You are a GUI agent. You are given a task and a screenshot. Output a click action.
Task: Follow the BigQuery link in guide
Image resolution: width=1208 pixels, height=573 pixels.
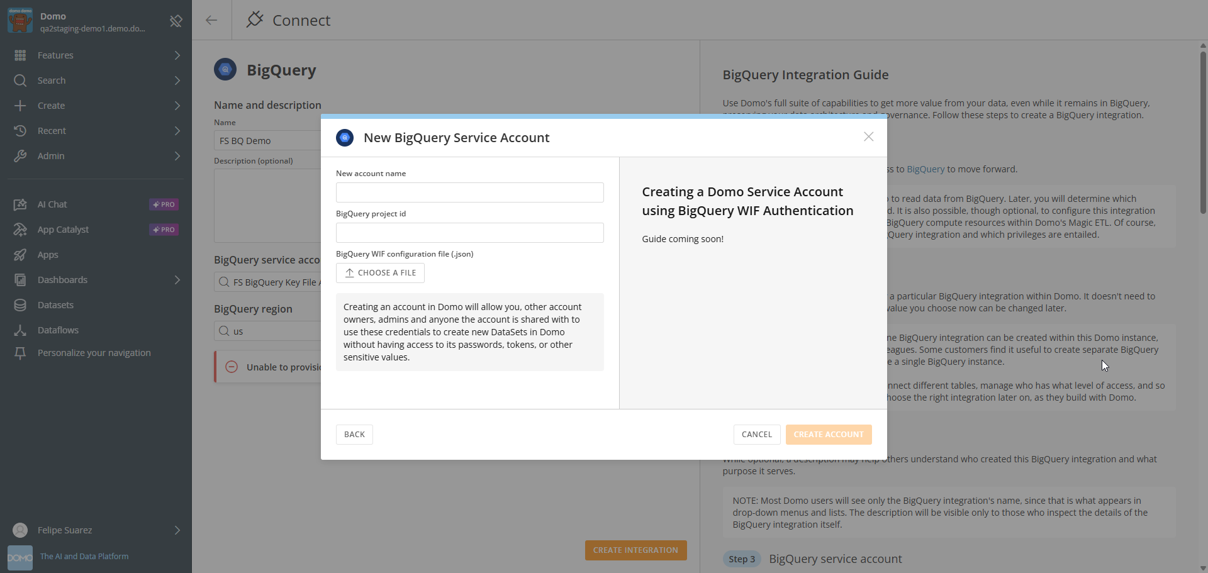[926, 169]
